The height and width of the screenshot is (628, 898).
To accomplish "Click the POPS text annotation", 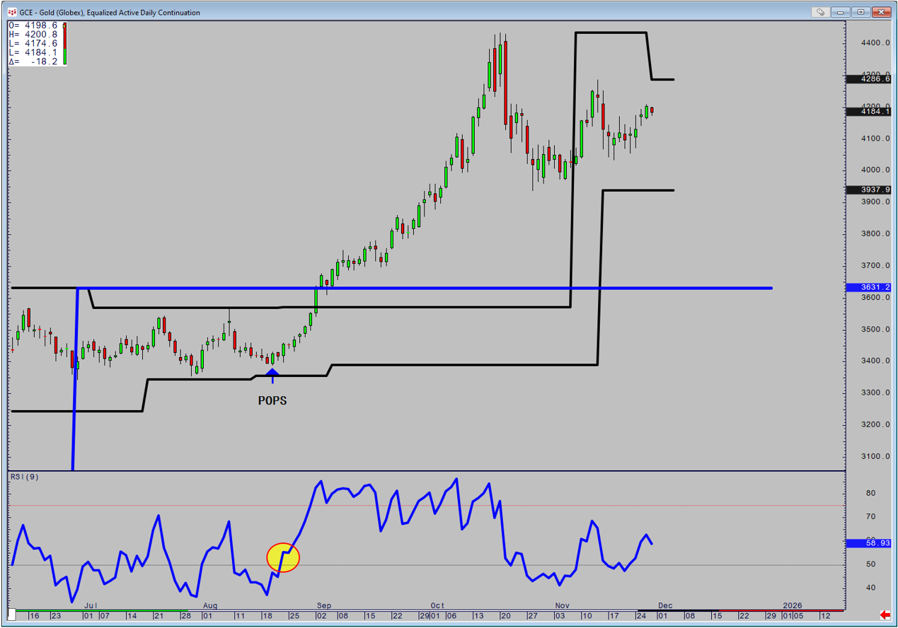I will (272, 400).
